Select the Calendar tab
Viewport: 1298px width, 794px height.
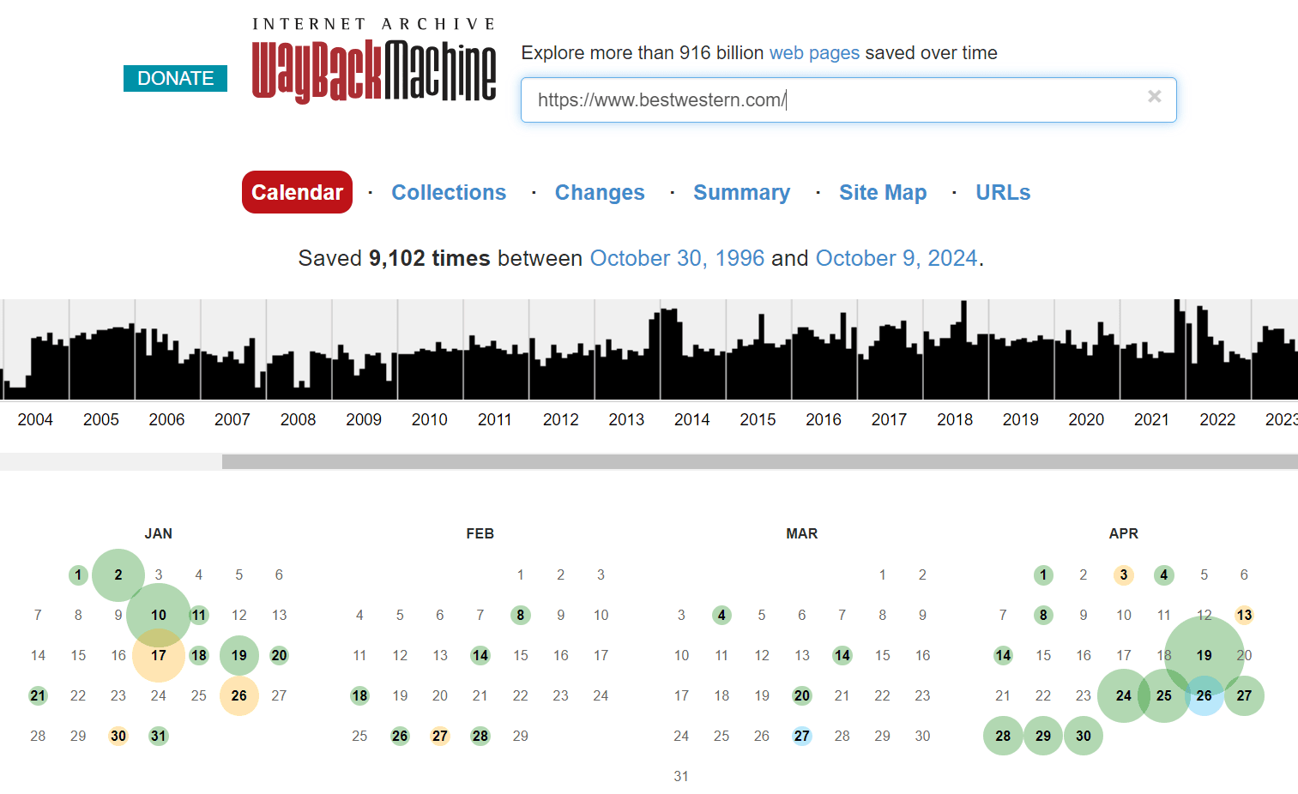297,192
